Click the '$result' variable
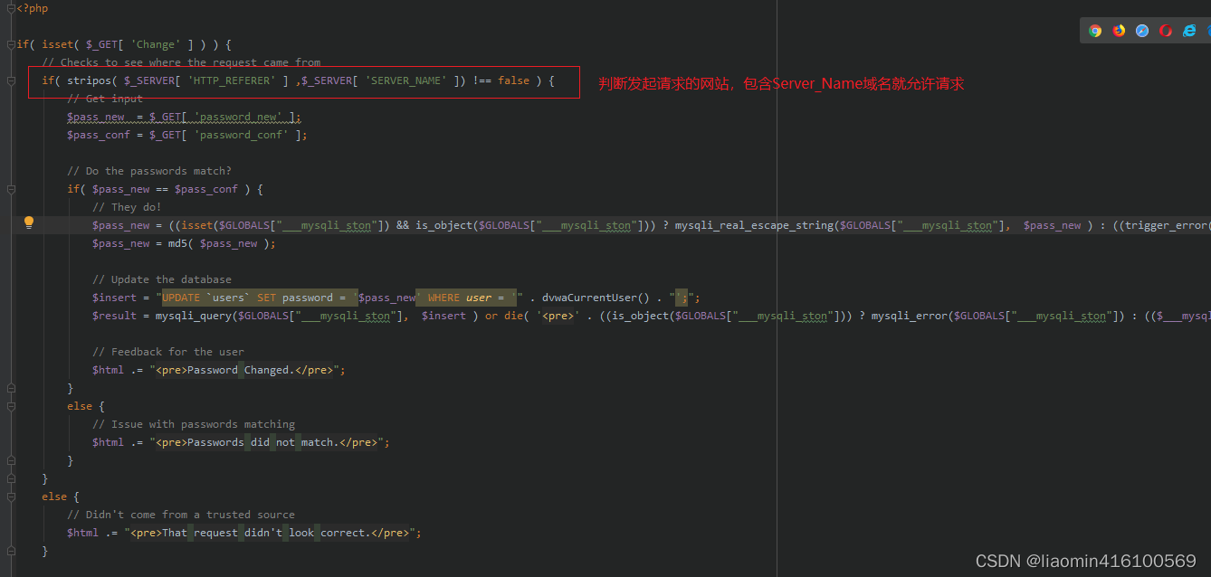 point(114,316)
